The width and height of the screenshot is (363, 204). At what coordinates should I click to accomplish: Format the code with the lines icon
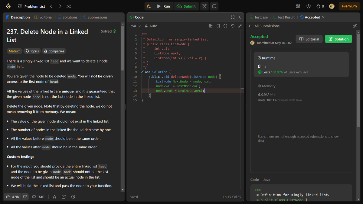(x=211, y=26)
